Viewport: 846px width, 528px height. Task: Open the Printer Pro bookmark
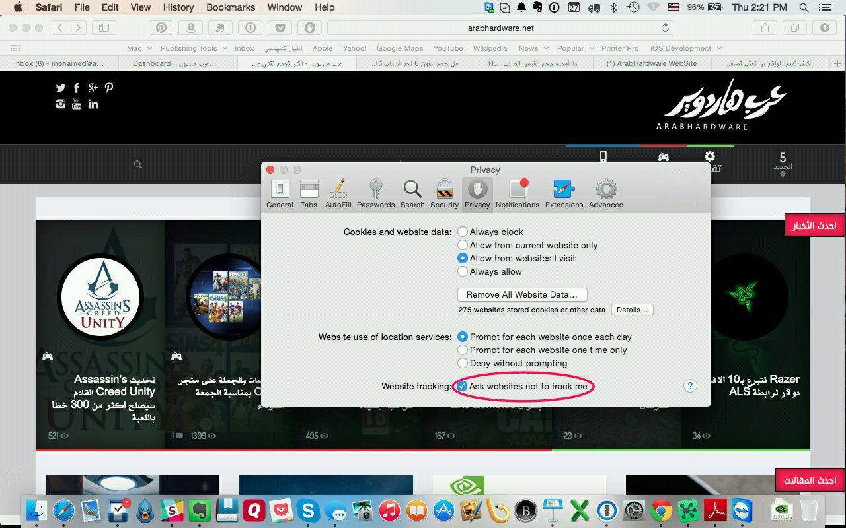coord(620,48)
